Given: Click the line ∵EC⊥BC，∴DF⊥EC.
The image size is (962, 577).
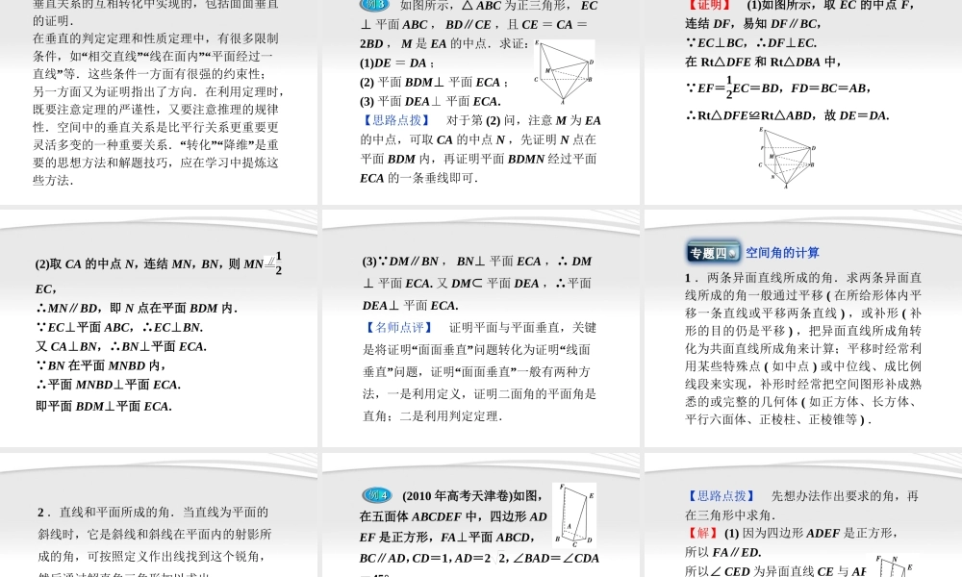Looking at the screenshot, I should coord(751,43).
